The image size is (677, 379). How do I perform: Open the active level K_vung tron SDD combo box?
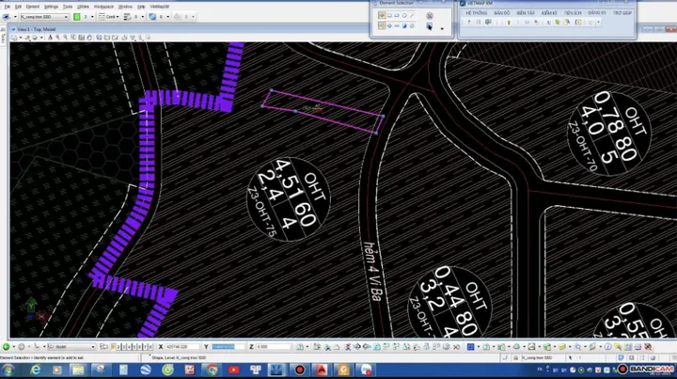click(x=44, y=17)
